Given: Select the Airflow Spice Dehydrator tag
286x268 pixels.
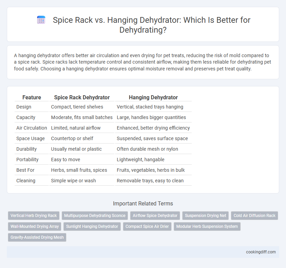Looking at the screenshot, I should [x=155, y=216].
